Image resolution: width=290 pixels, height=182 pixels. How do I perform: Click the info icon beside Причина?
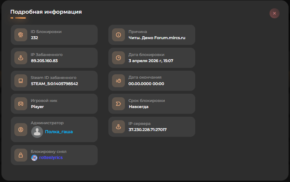118,35
